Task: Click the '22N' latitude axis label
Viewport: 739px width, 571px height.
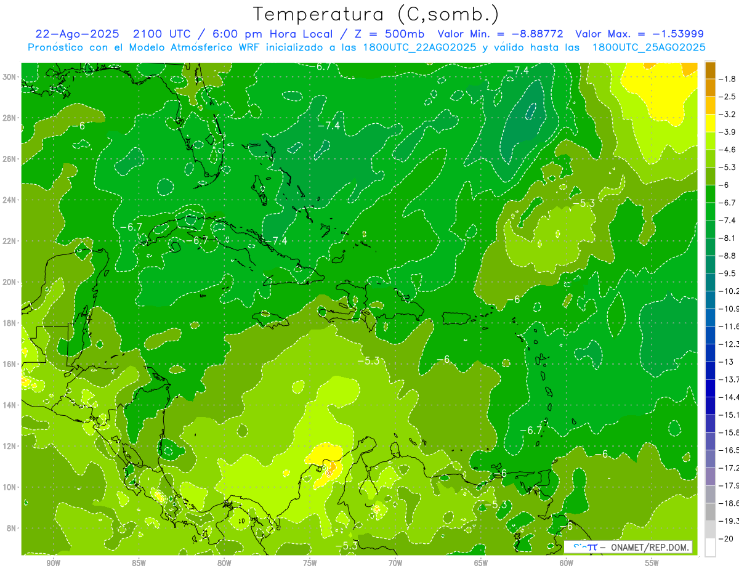Action: pos(10,241)
